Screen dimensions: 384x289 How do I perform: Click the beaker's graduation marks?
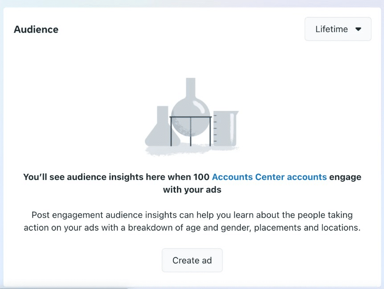click(215, 128)
